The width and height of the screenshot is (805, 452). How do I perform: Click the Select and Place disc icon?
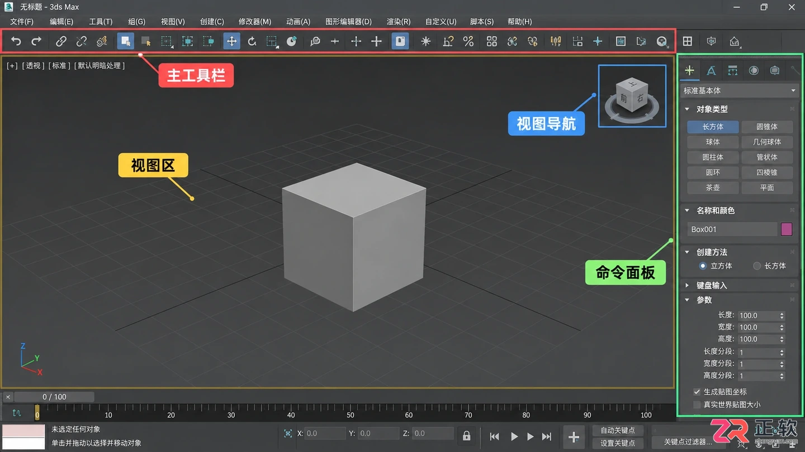[291, 41]
